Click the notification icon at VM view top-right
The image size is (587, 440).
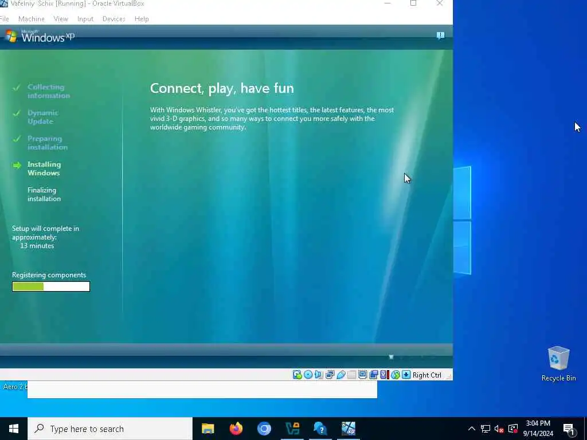coord(440,36)
